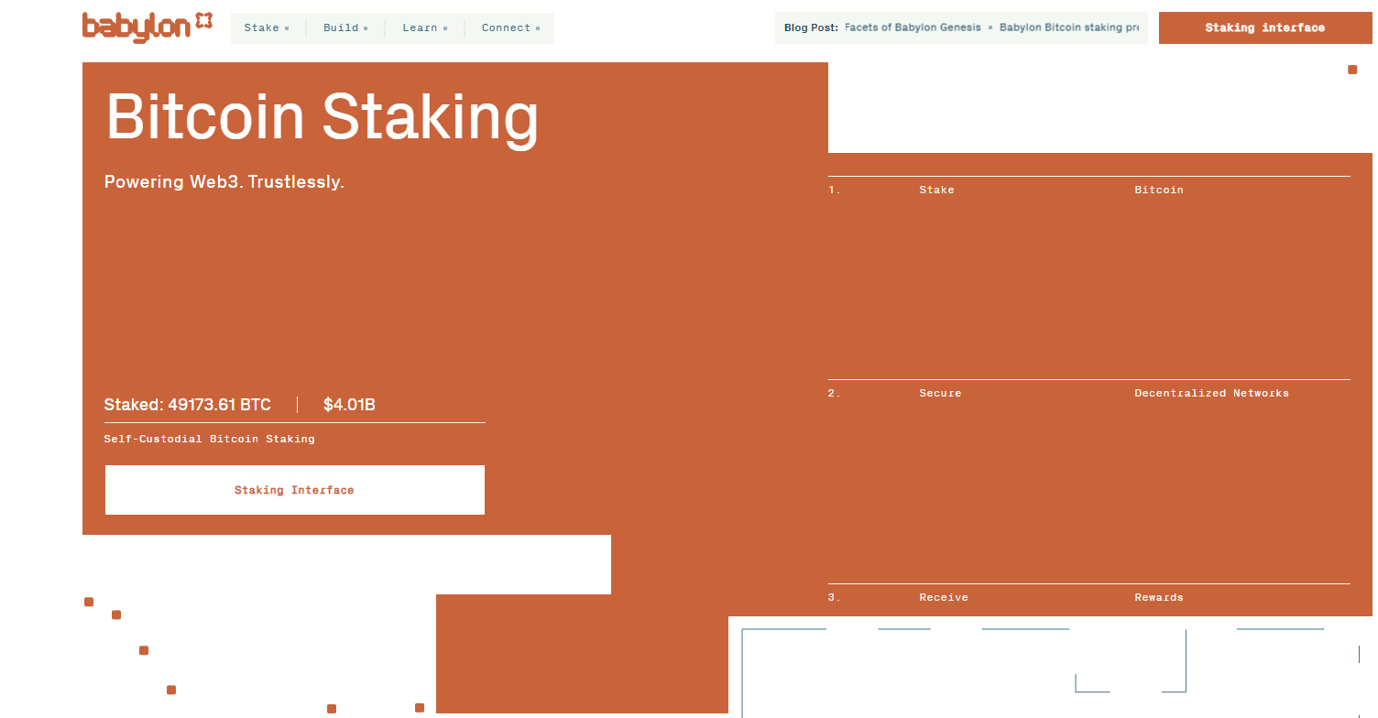Select step 2 Secure
1378x718 pixels.
(x=940, y=394)
